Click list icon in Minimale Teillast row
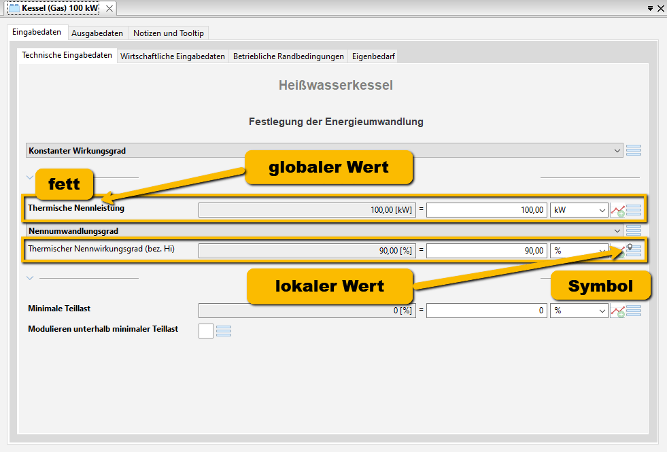The image size is (667, 452). tap(634, 311)
